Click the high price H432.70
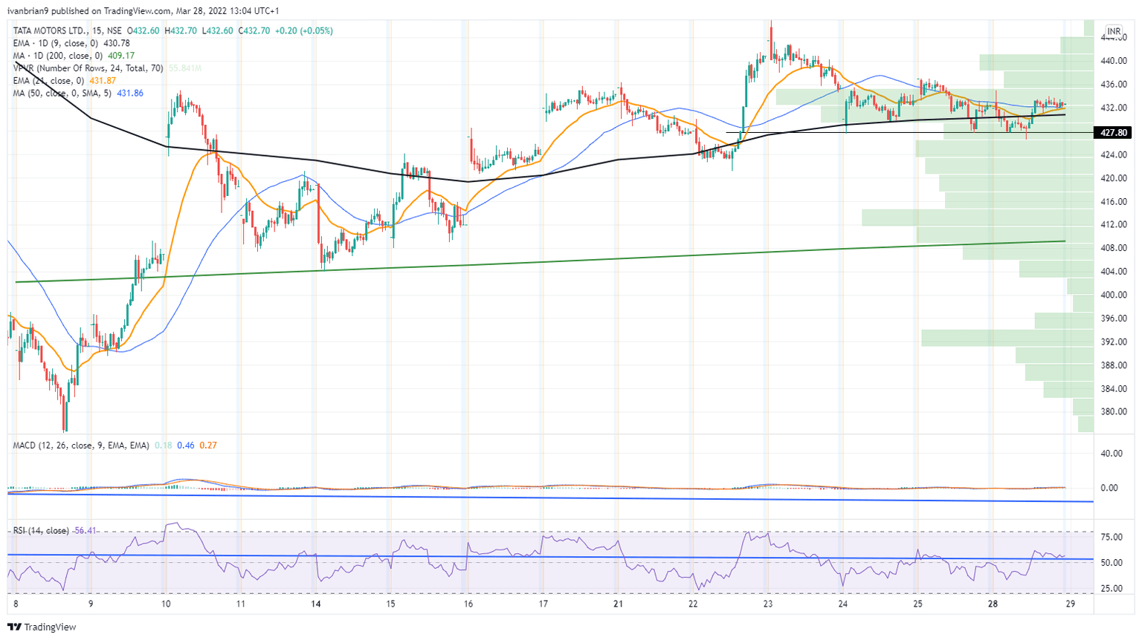Viewport: 1142px width, 640px height. pos(181,30)
